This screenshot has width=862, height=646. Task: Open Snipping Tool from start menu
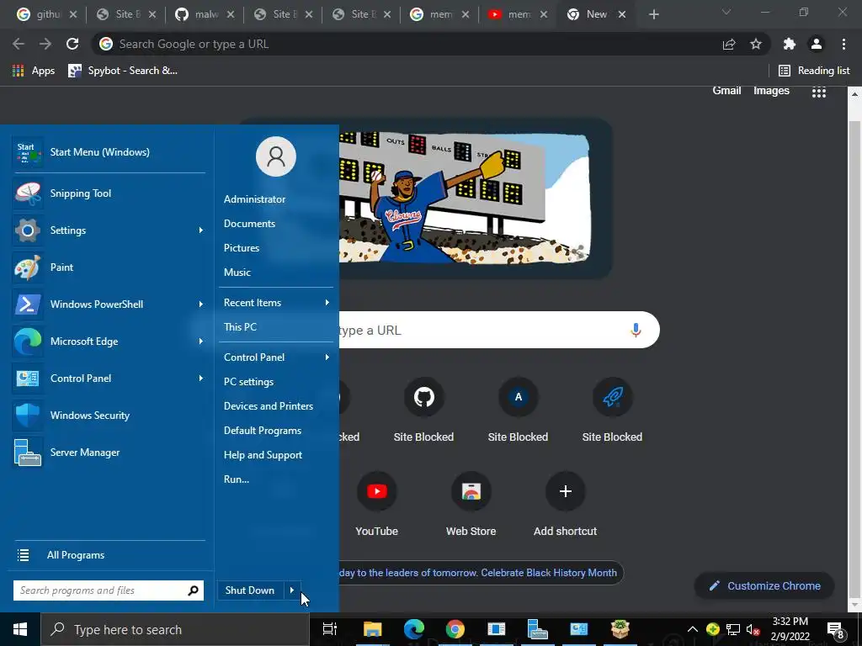(x=81, y=193)
